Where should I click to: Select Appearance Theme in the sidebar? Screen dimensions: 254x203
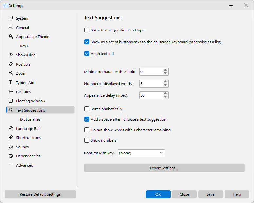pos(40,37)
